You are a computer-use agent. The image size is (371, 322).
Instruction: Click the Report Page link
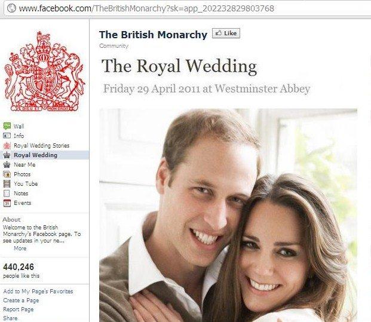18,309
